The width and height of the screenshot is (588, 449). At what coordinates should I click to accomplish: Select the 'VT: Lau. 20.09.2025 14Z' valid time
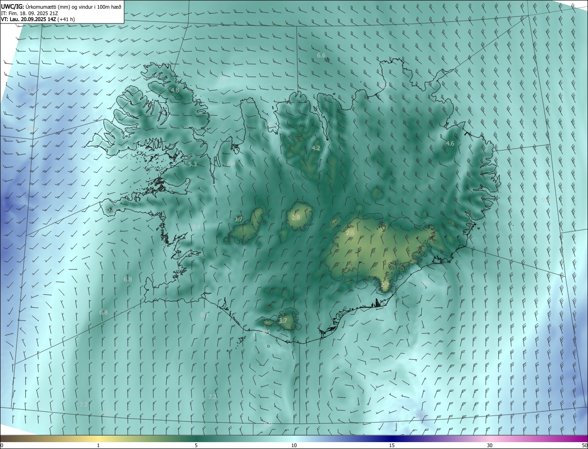pyautogui.click(x=28, y=19)
